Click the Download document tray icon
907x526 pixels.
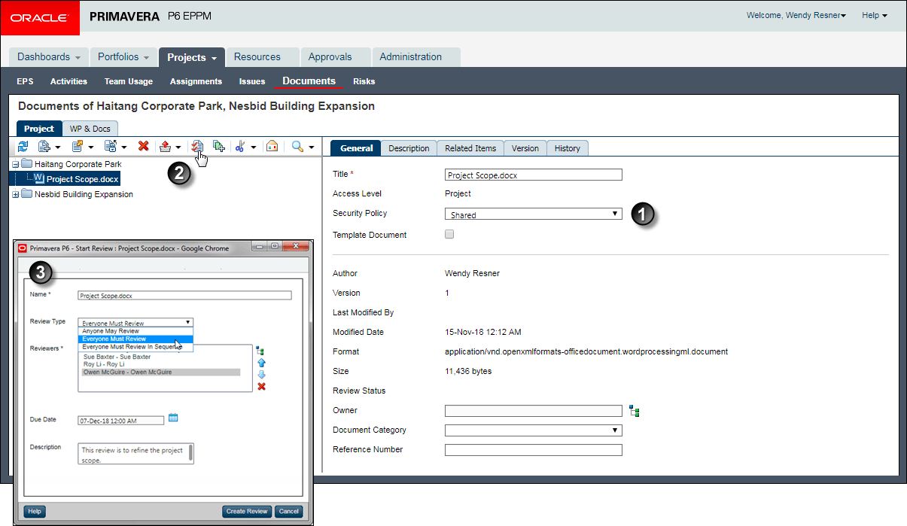(x=166, y=147)
